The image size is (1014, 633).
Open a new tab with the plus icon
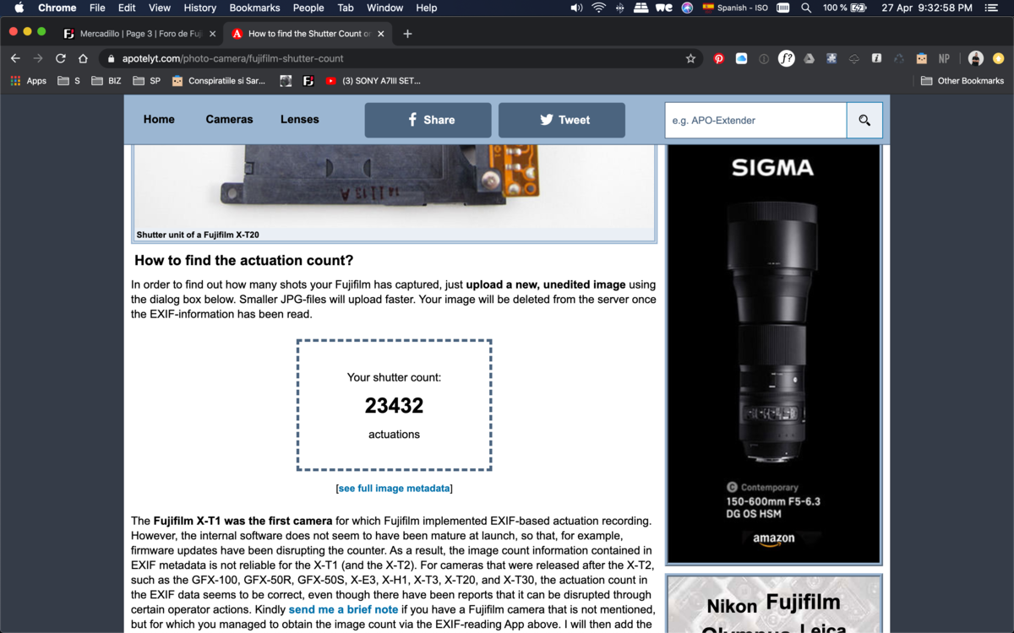[407, 34]
